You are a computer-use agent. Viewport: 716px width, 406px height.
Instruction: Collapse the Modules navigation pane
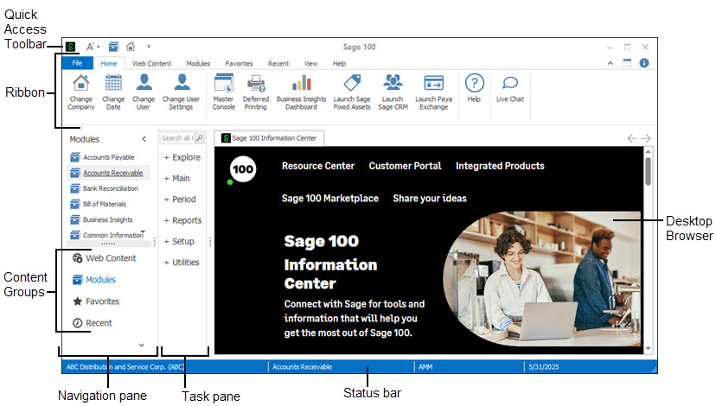pos(144,138)
